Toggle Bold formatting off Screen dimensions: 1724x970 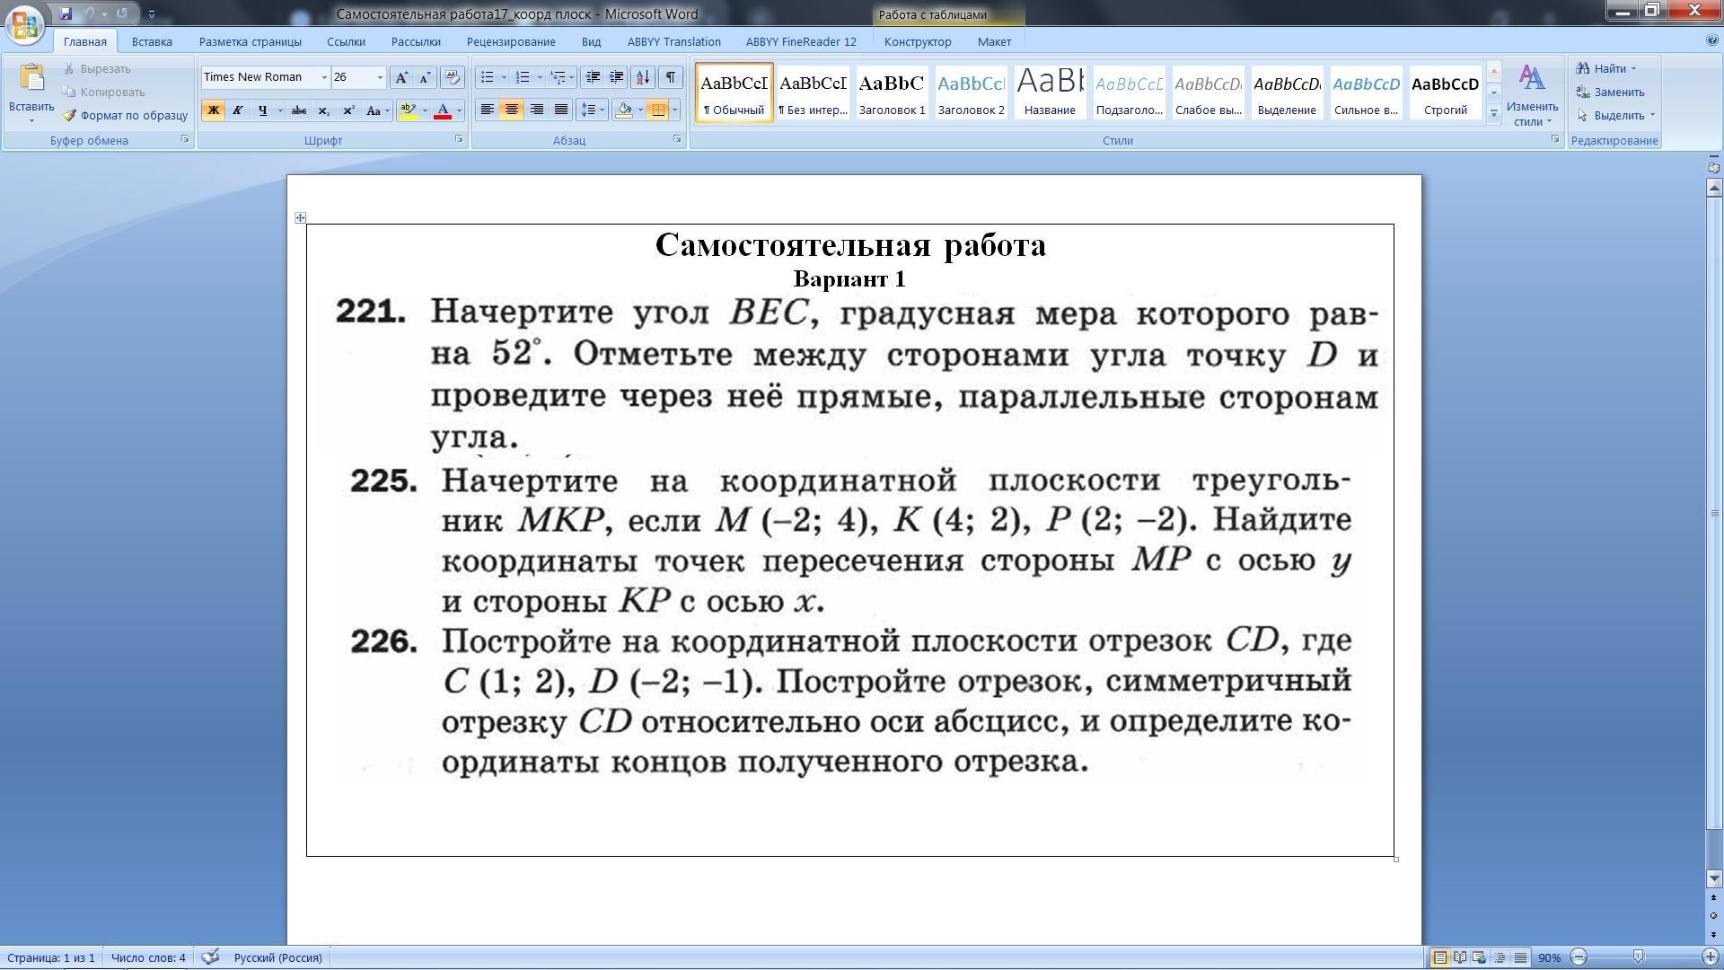(x=213, y=110)
